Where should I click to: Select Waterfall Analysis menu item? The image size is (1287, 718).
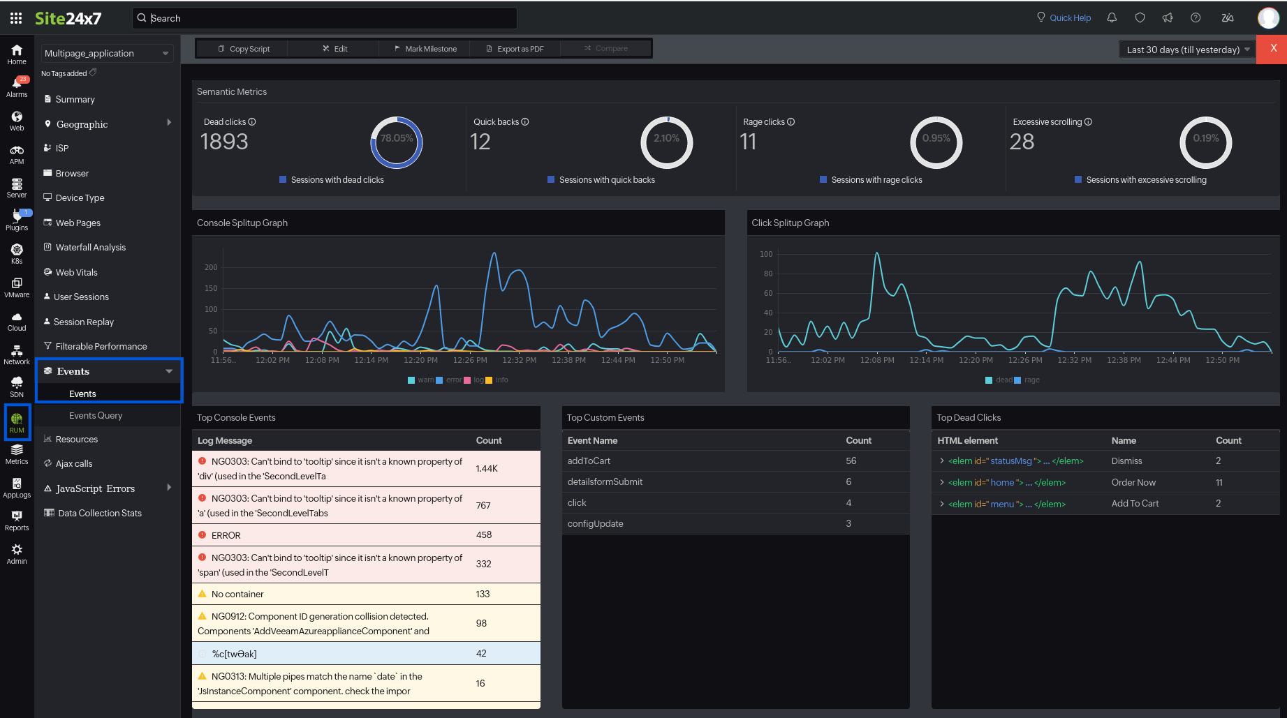[x=91, y=248]
